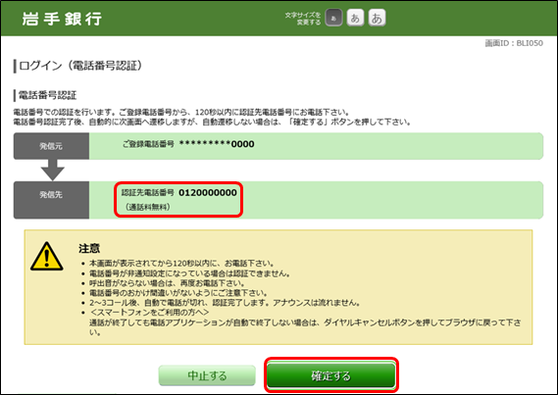Click the ＜スマートフォンをご利用の方へ＞ note
This screenshot has height=395, width=558.
pos(149,312)
